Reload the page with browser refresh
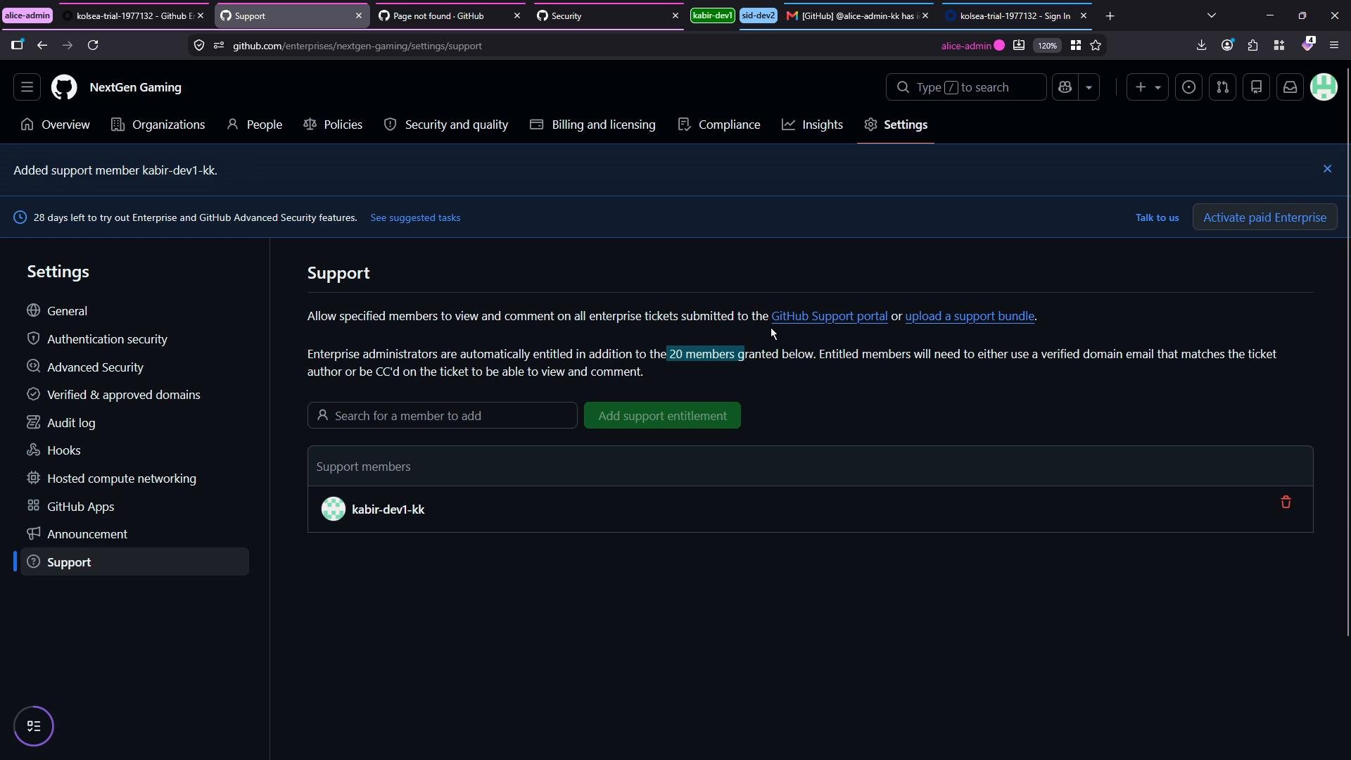This screenshot has width=1351, height=760. pos(93,46)
